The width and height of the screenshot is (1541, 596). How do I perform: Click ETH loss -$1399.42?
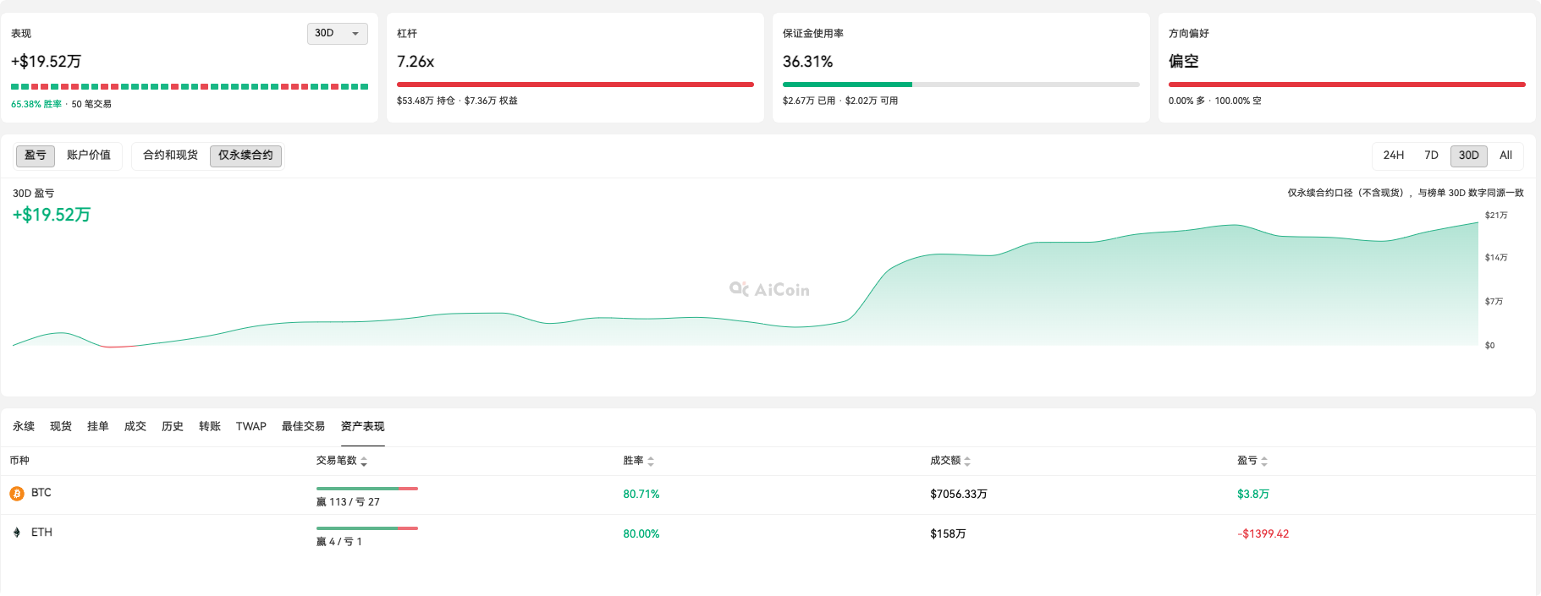[x=1263, y=534]
